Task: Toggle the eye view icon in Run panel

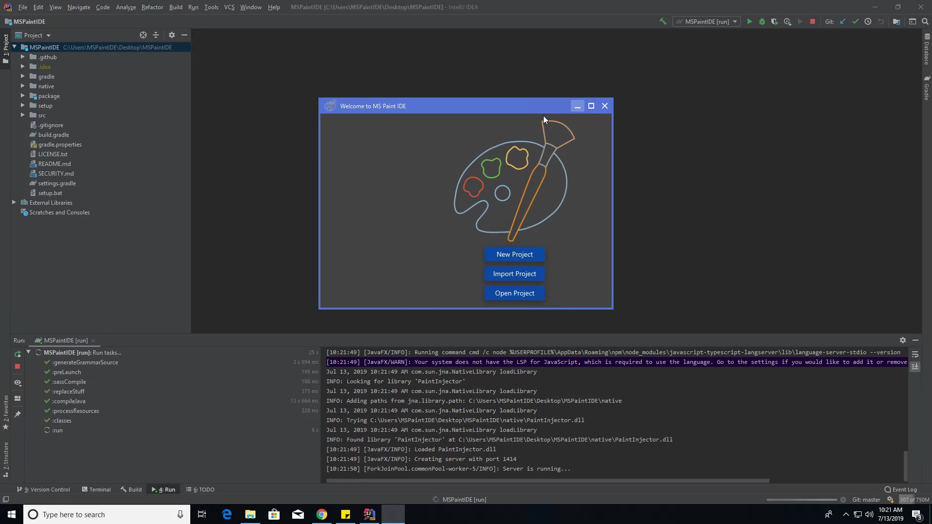Action: (17, 383)
